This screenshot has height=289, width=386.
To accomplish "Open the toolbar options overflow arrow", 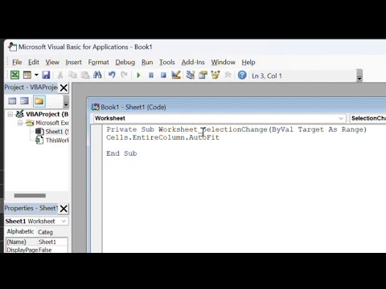I will click(359, 75).
